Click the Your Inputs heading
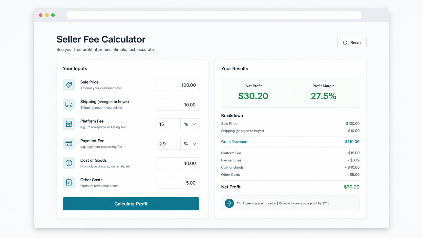Viewport: 423px width, 238px height. click(x=75, y=69)
